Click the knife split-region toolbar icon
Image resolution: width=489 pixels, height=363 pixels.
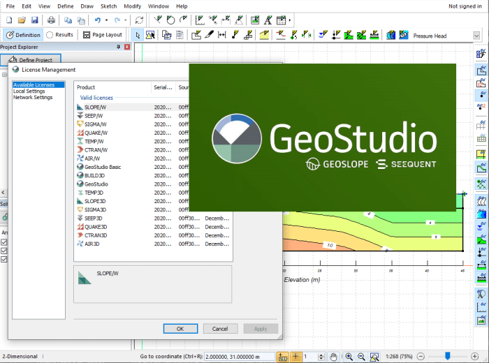tap(210, 35)
